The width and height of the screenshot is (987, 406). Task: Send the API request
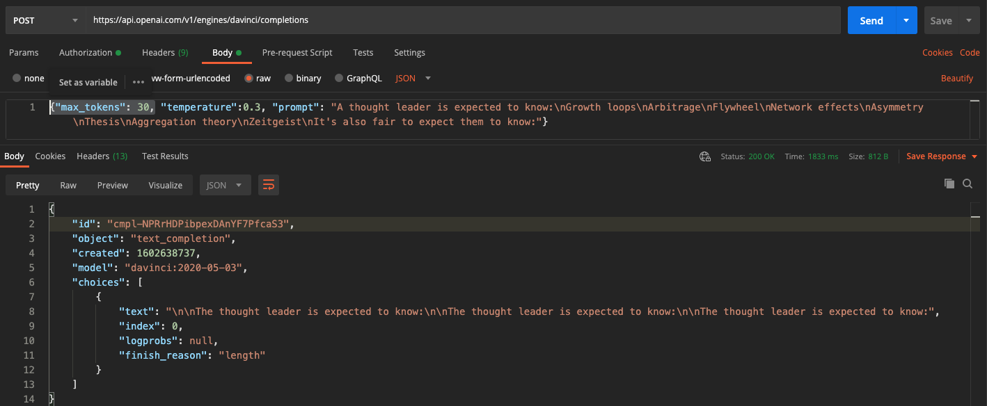click(871, 20)
